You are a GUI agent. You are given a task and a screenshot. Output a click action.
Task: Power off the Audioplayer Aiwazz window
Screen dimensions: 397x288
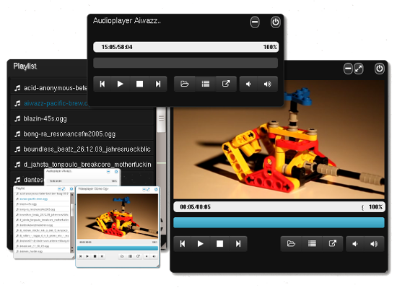276,22
